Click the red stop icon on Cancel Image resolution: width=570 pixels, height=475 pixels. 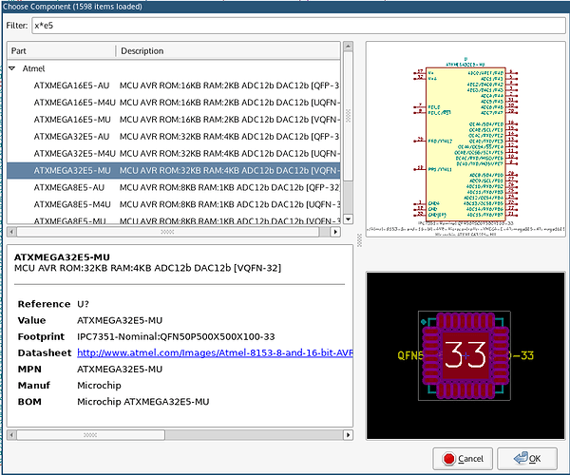click(x=448, y=459)
